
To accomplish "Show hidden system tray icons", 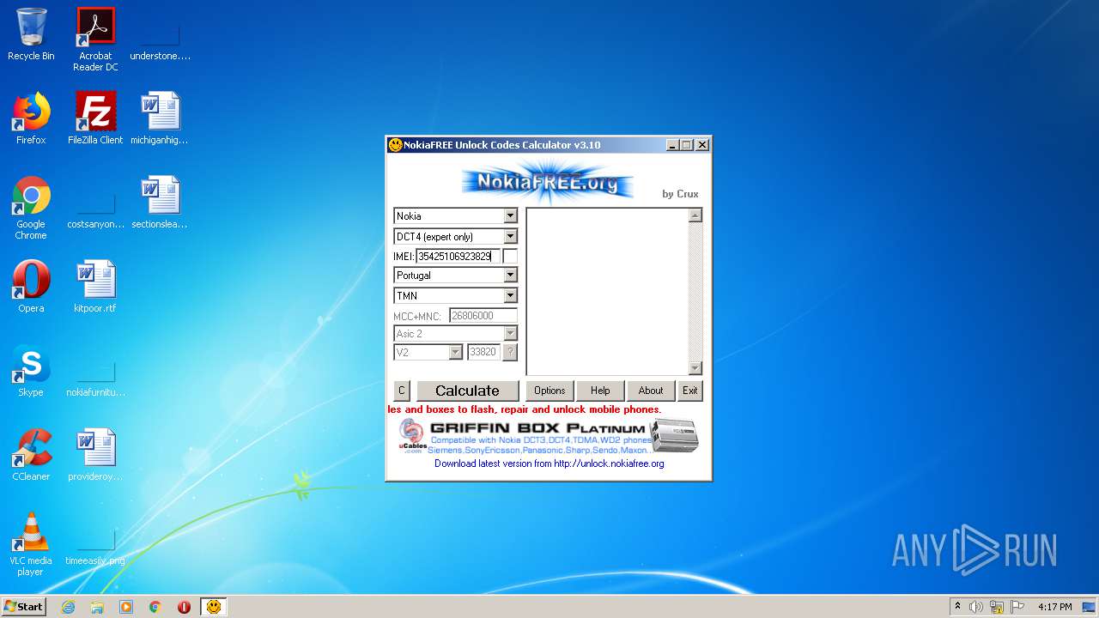I will pos(957,607).
